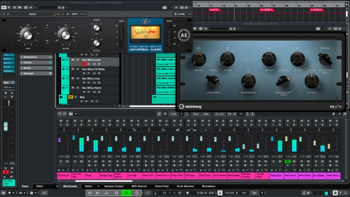Open the Link dropdown arrow in MixConsole
350x197 pixels.
coord(181,114)
